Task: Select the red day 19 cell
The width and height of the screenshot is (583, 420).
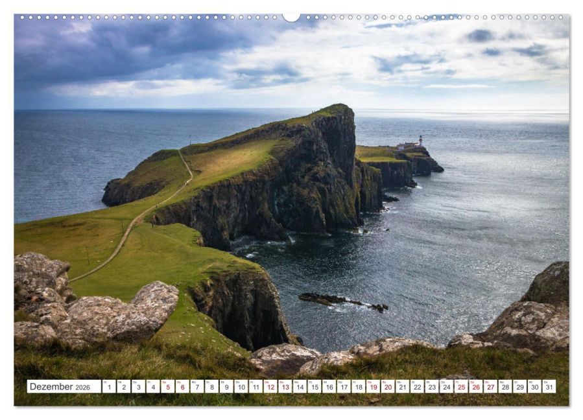Action: coord(374,386)
